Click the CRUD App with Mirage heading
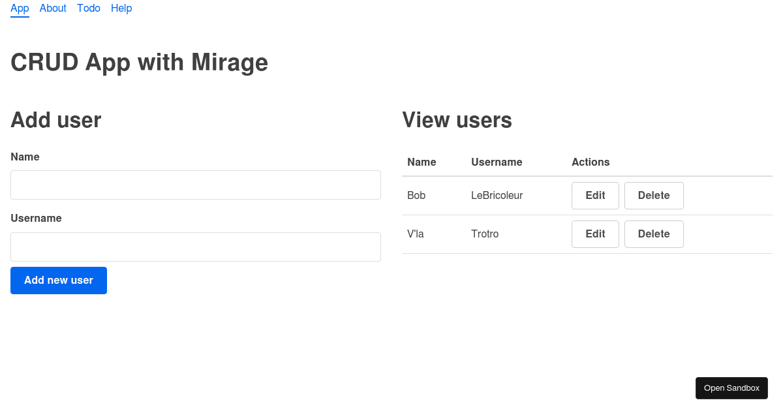Screen dimensions: 783x411 point(139,62)
